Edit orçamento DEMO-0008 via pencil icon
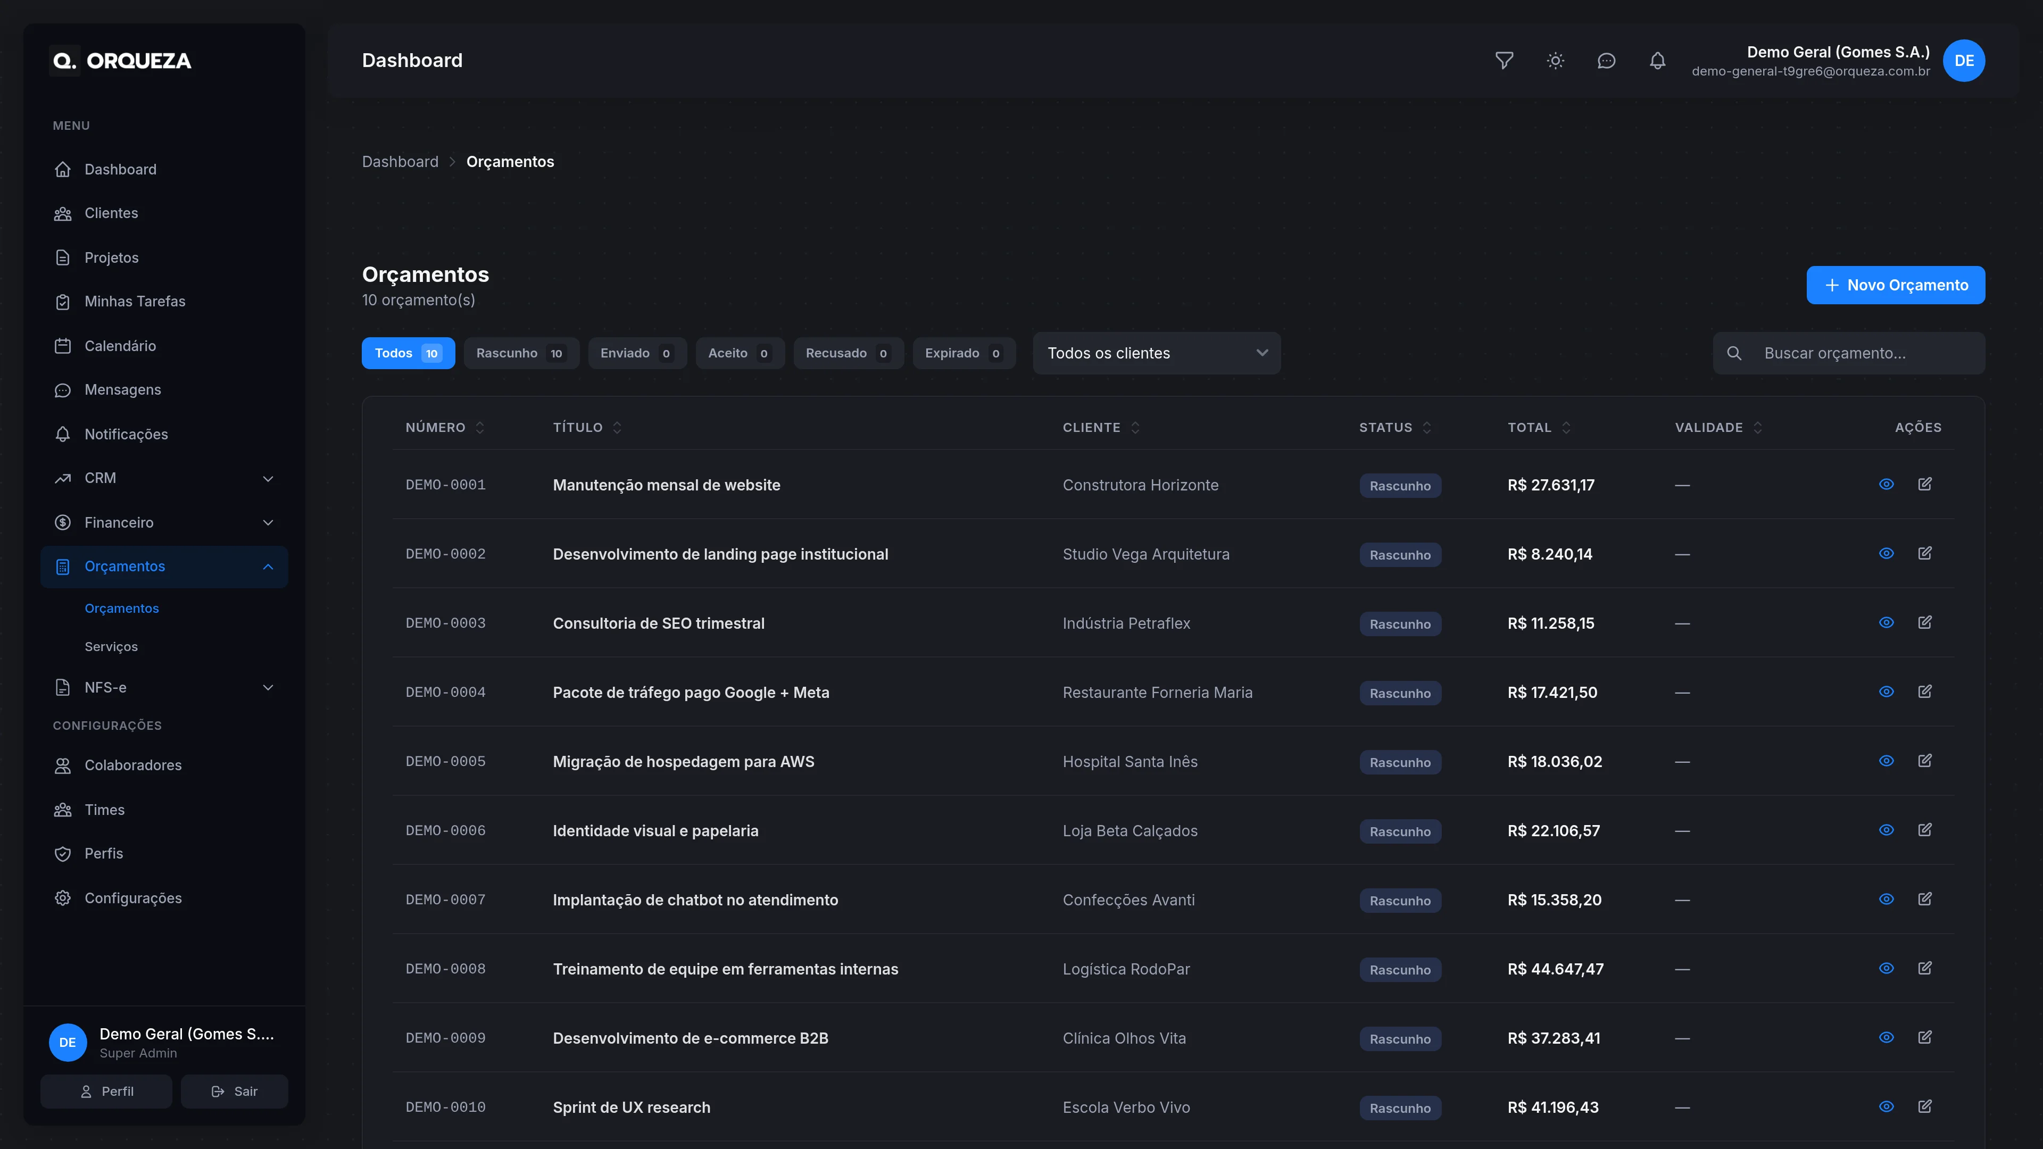The height and width of the screenshot is (1149, 2043). click(x=1925, y=968)
